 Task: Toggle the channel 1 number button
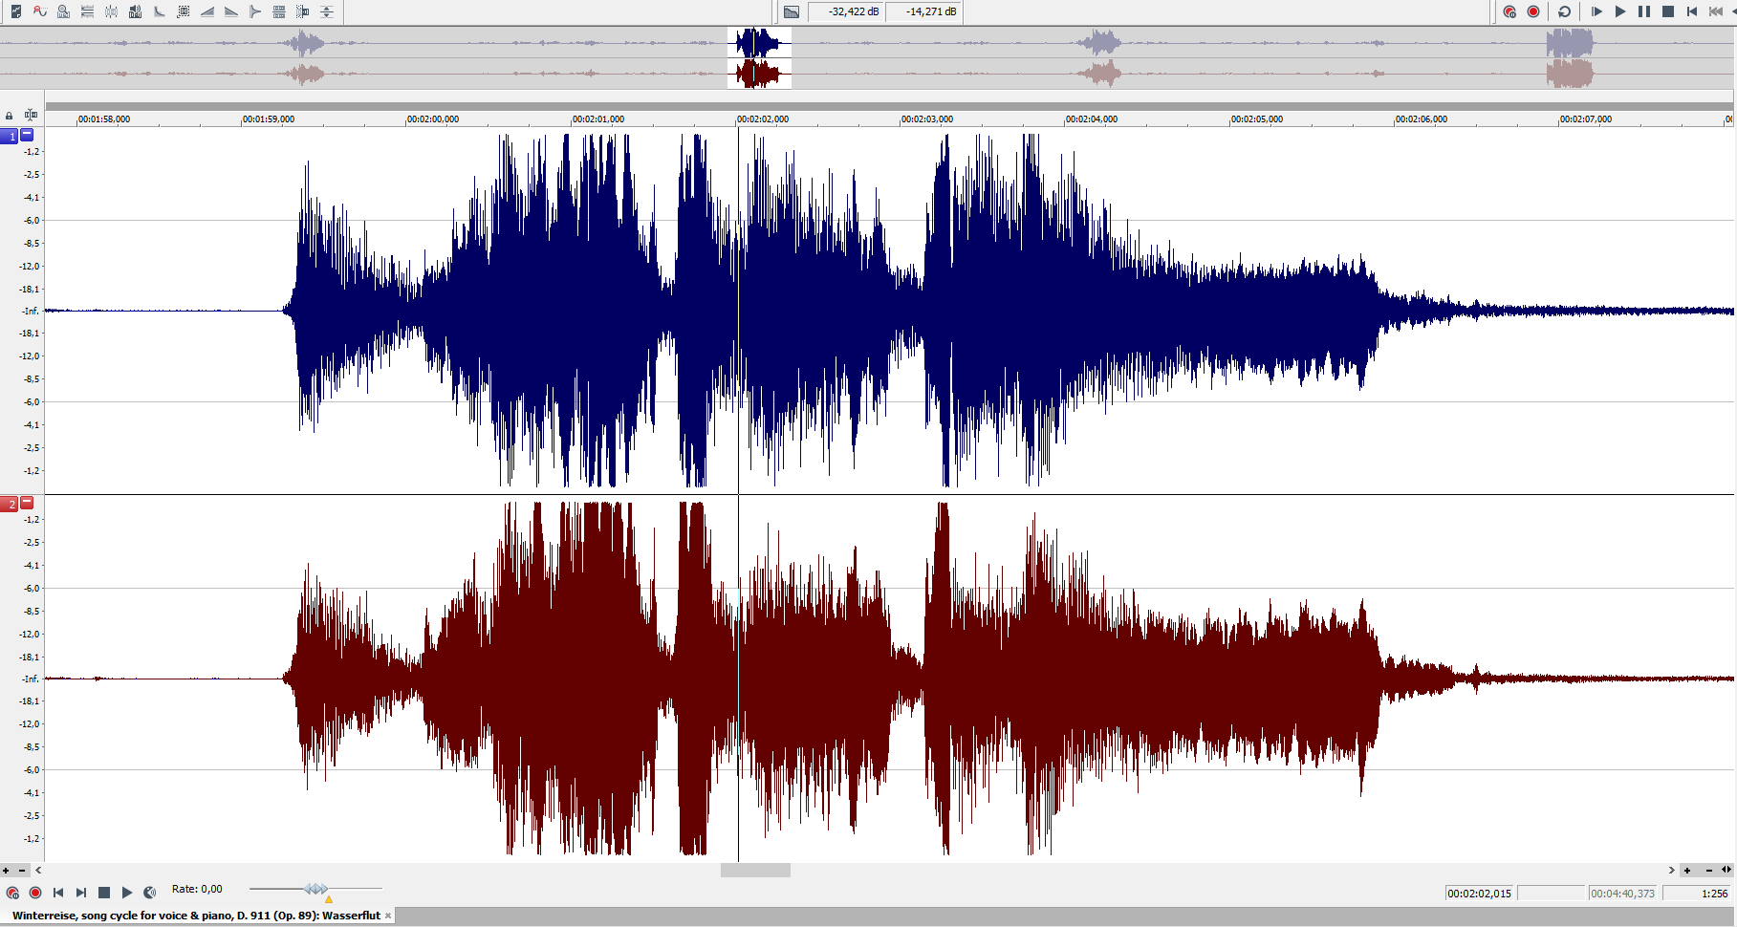tap(10, 136)
